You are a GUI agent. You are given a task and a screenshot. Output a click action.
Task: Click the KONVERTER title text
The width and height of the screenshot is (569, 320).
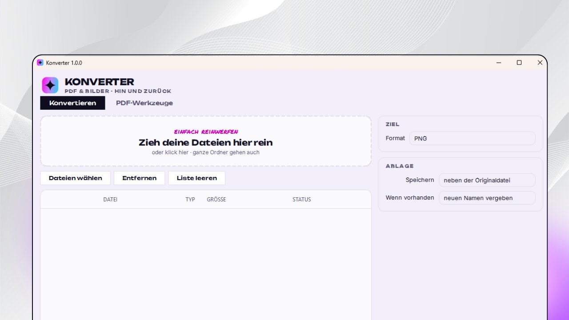click(x=100, y=82)
